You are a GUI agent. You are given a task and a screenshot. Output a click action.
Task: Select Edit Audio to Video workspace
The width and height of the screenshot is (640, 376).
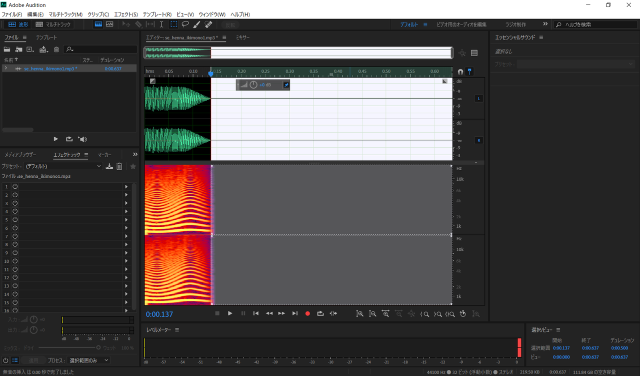[461, 25]
